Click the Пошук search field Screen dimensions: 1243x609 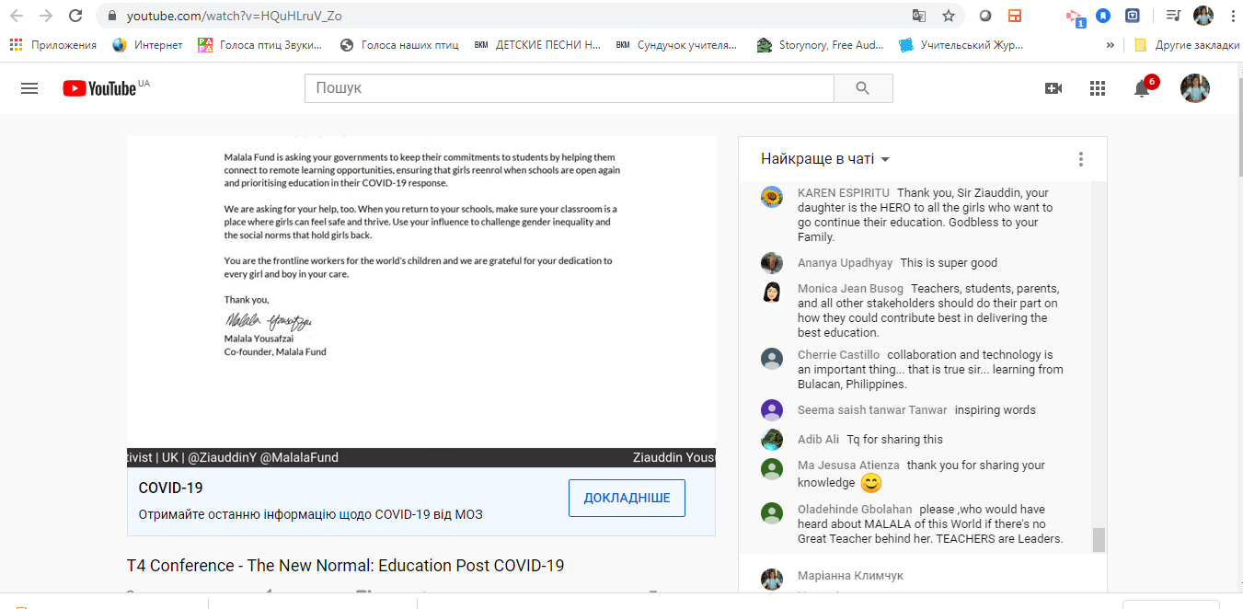(570, 88)
